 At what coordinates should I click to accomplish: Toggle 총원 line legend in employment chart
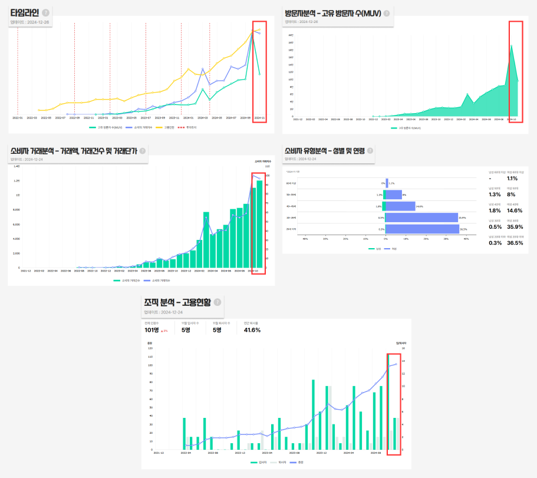296,462
